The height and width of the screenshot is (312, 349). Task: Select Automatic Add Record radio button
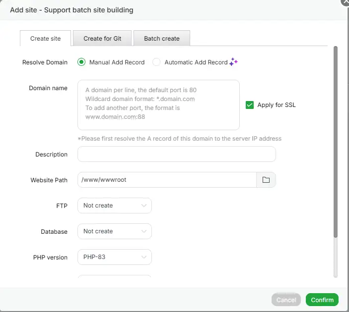pyautogui.click(x=157, y=62)
